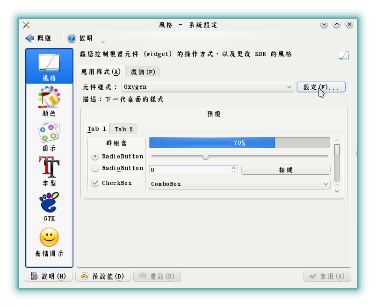Click the 重設(R) reset button

157,276
